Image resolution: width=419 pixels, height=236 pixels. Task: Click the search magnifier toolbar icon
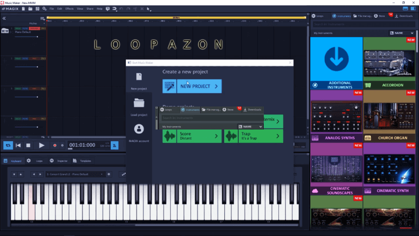click(44, 9)
